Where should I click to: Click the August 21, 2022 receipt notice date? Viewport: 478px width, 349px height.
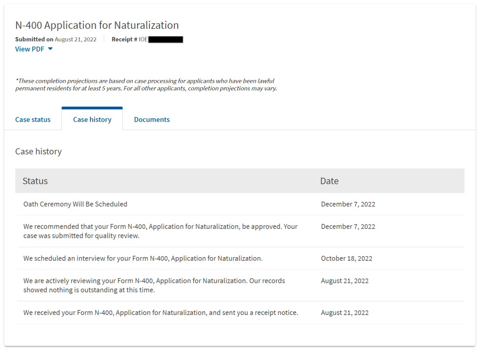[x=345, y=313]
